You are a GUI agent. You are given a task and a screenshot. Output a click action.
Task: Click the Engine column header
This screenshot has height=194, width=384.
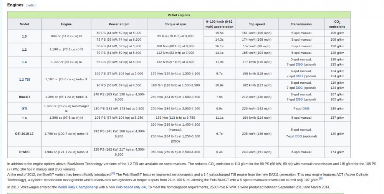click(x=66, y=24)
